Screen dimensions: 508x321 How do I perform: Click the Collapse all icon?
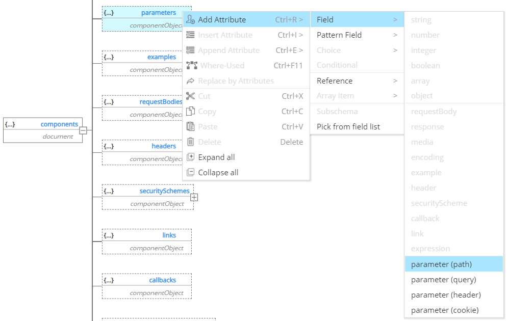tap(191, 172)
